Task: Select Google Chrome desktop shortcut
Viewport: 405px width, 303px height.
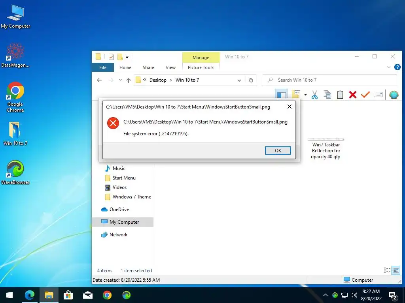Action: (15, 97)
